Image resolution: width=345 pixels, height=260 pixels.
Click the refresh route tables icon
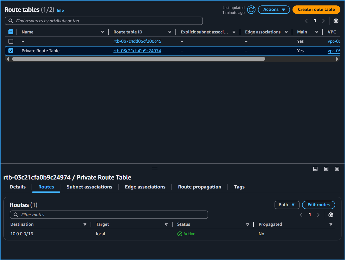(251, 10)
